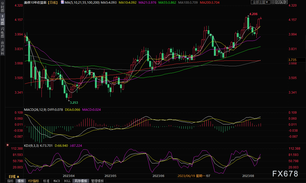
Task: Open 合约资料 in the left sidebar
Action: point(3,48)
